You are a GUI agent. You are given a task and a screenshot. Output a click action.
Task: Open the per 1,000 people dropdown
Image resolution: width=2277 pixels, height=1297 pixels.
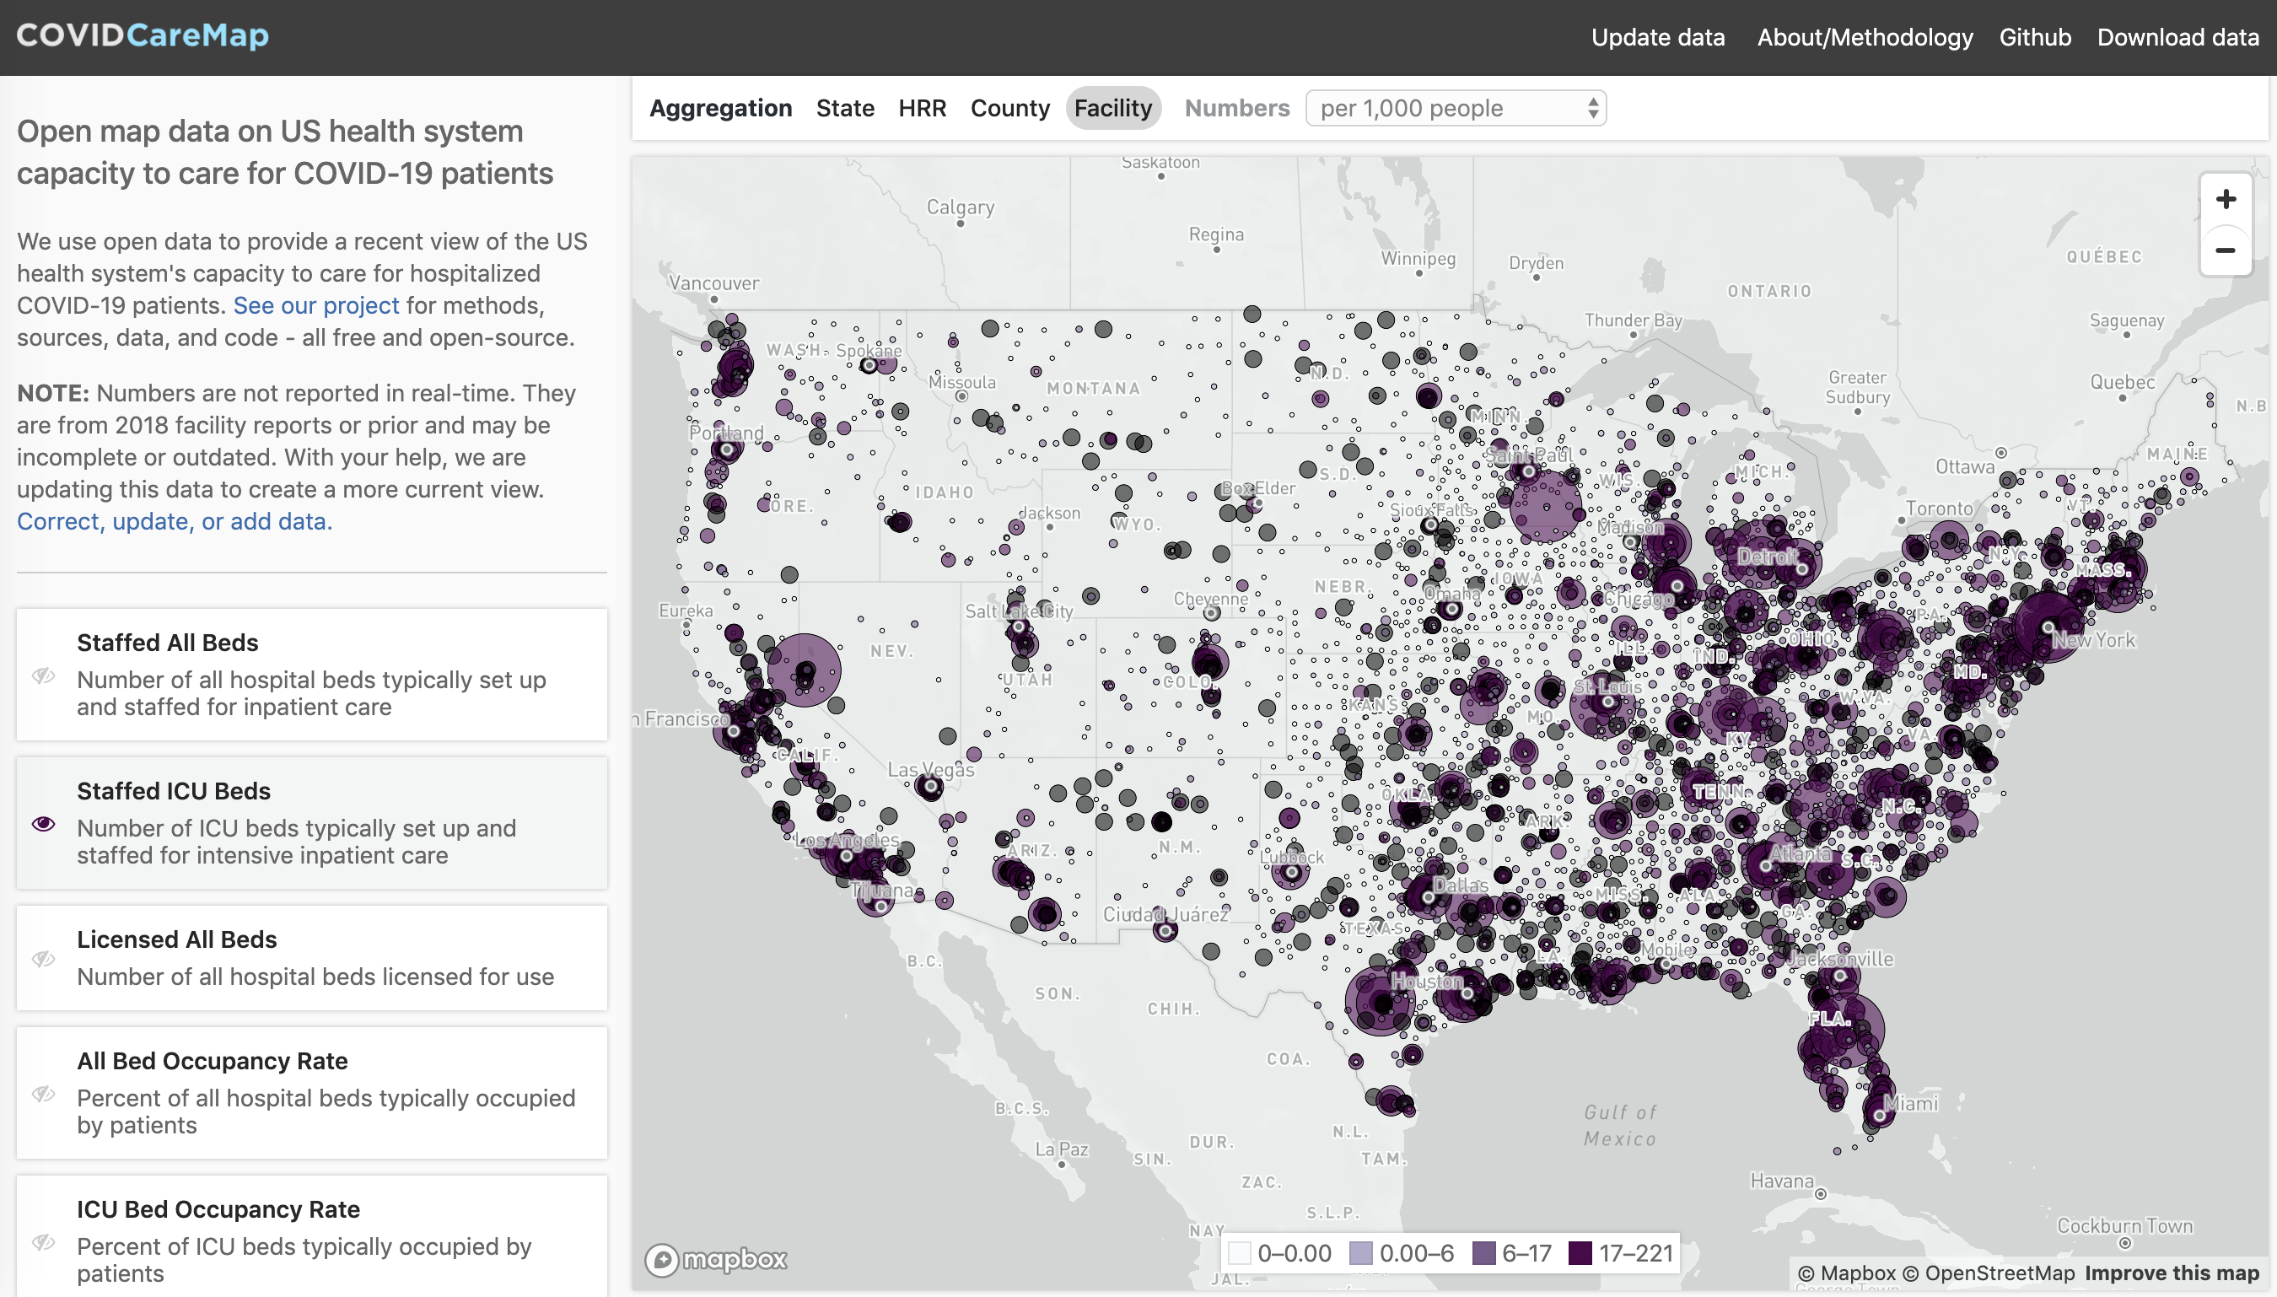coord(1456,109)
